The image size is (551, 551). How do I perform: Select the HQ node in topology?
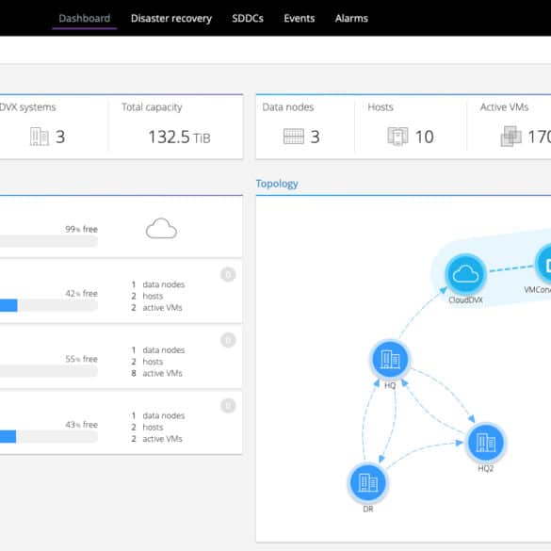tap(390, 360)
